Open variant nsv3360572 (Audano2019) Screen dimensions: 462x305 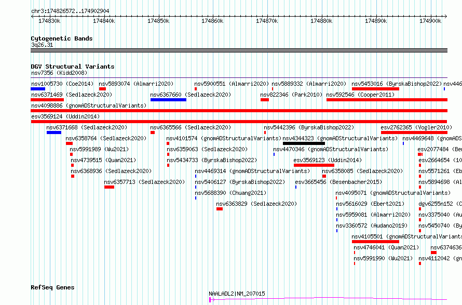(x=372, y=226)
